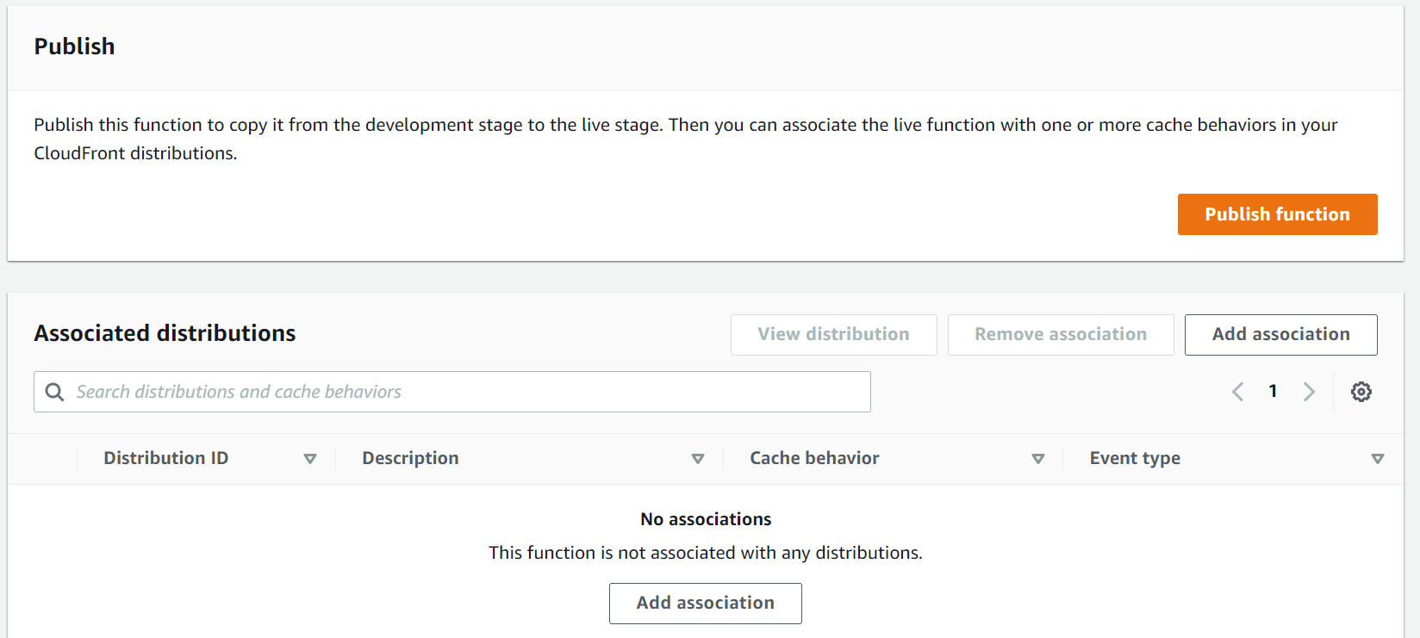
Task: Open table preferences with the gear icon
Action: [1361, 392]
